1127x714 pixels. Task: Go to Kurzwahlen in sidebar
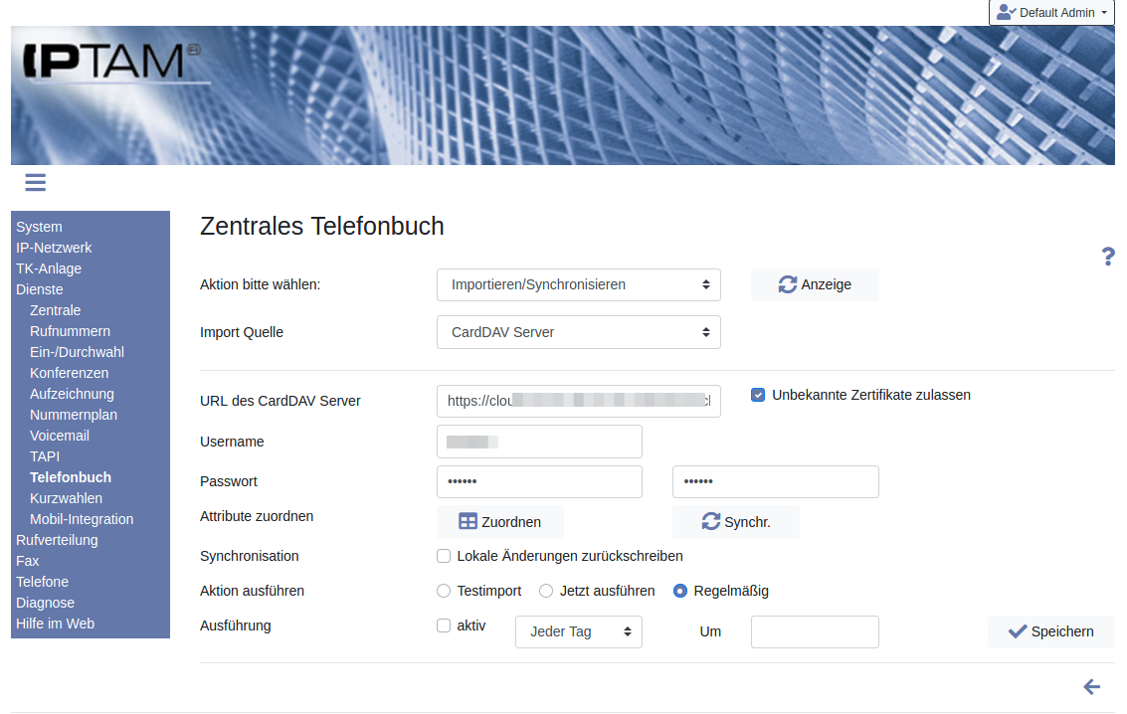pos(66,498)
